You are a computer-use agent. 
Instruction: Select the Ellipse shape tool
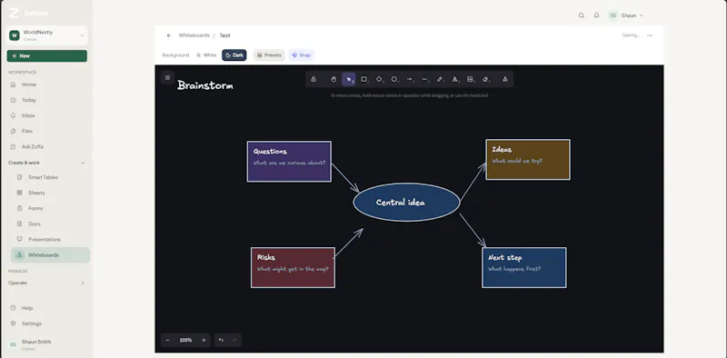click(394, 79)
